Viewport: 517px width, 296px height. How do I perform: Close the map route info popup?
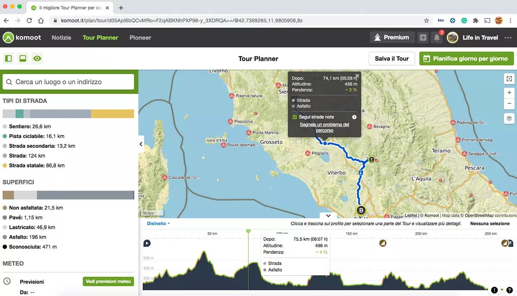357,75
